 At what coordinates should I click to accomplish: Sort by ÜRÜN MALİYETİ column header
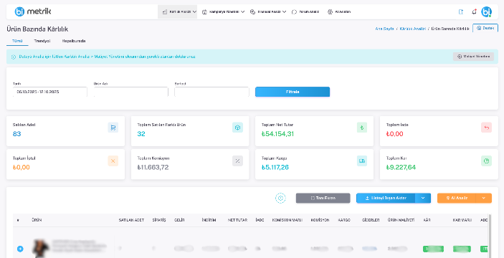401,220
